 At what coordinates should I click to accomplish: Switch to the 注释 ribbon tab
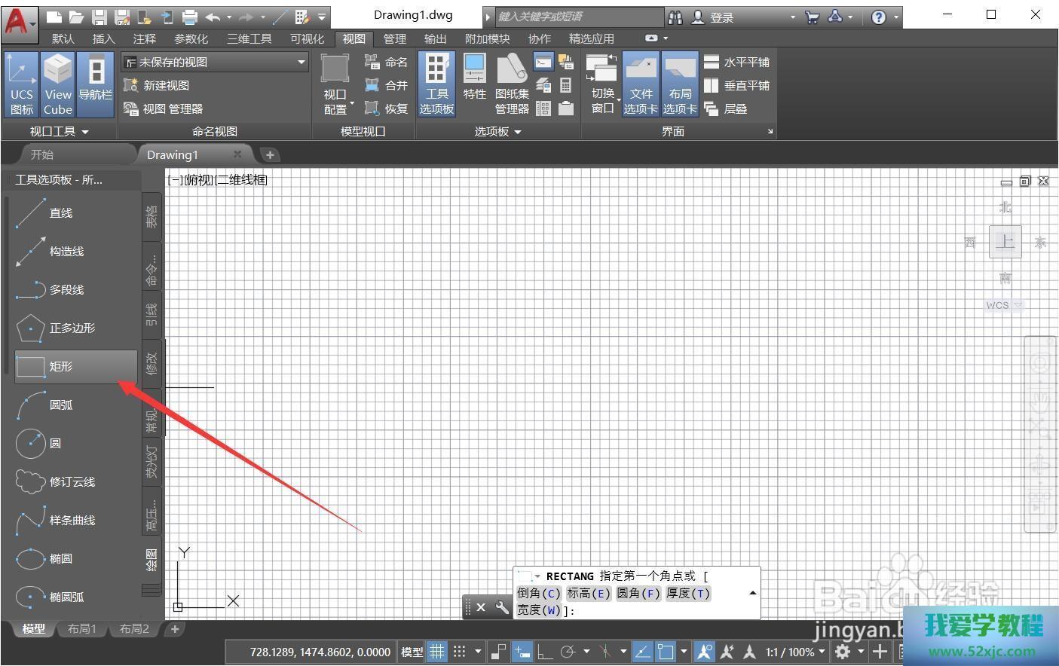point(144,39)
